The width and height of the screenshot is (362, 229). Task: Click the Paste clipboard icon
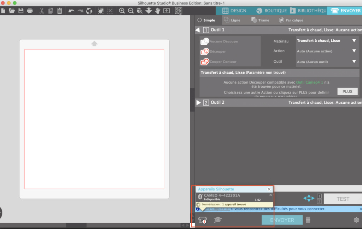tap(59, 11)
